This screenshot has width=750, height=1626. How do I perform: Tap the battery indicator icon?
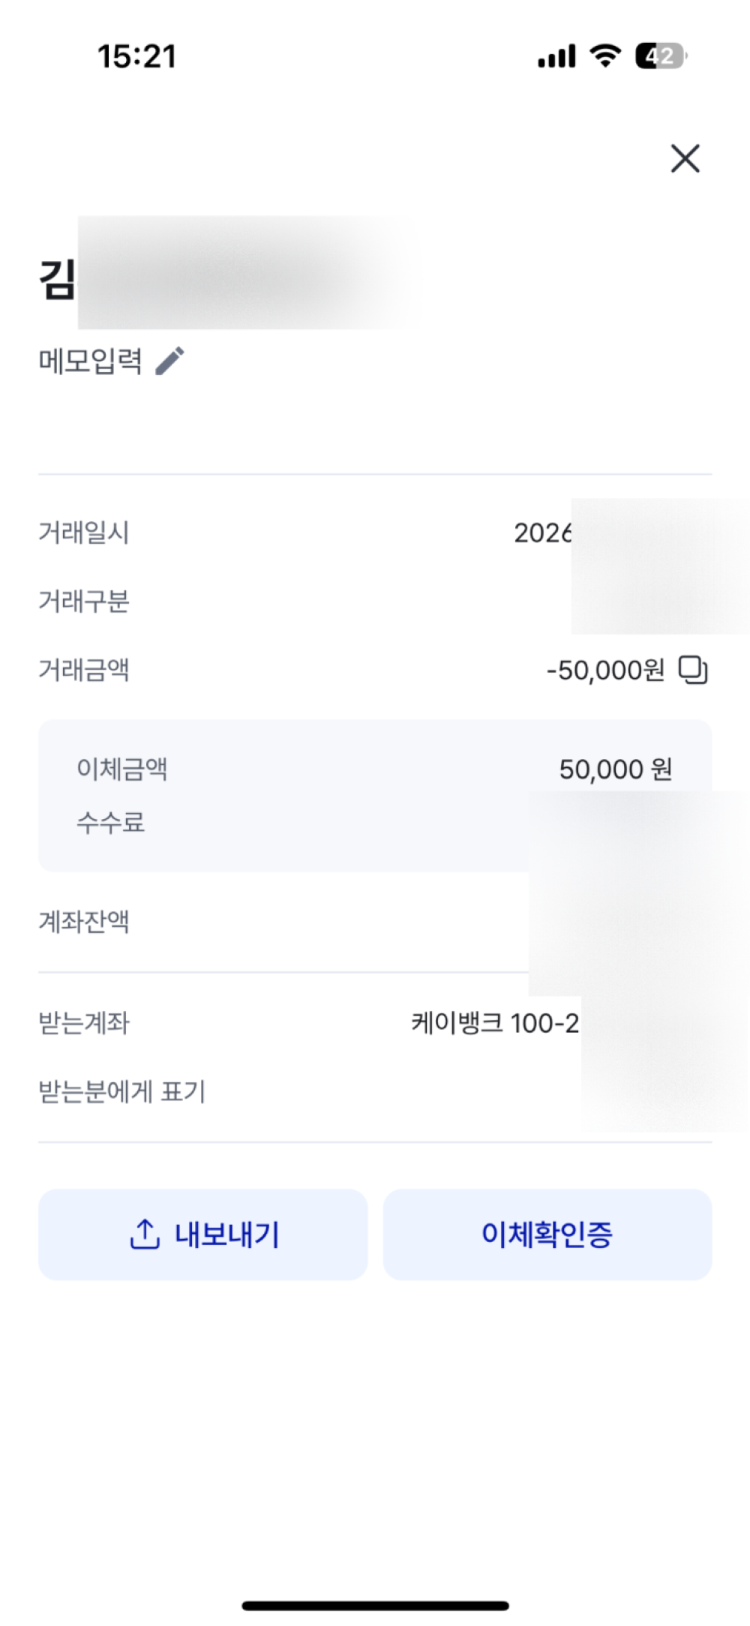(x=661, y=55)
